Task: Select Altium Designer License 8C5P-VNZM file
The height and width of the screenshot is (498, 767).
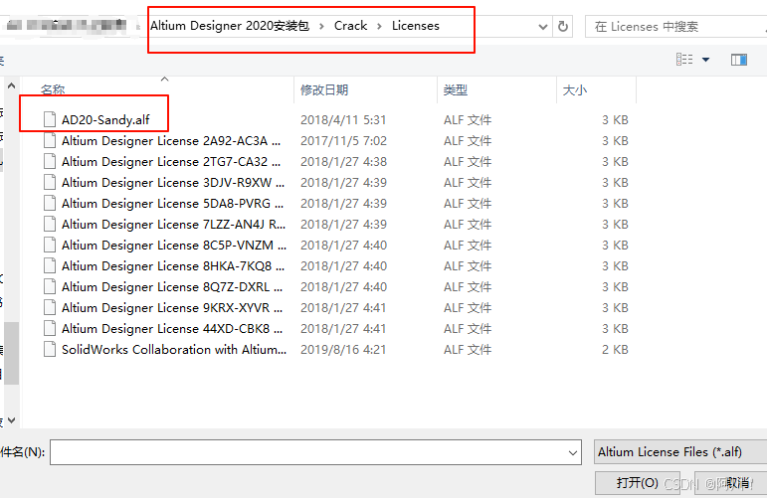Action: pos(174,246)
